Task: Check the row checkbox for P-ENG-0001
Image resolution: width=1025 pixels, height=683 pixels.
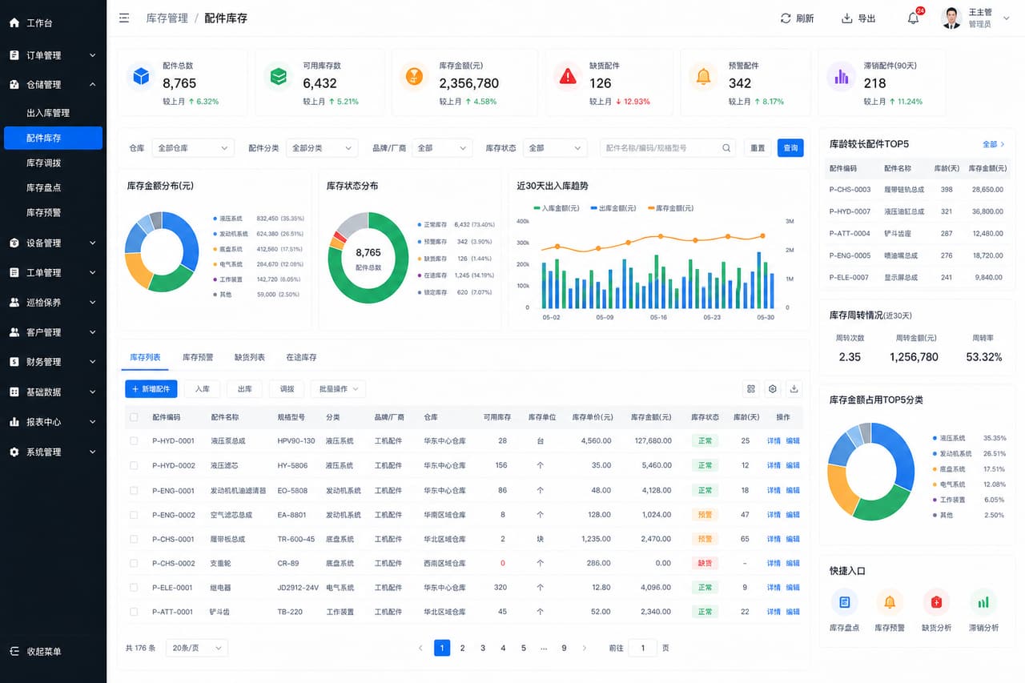Action: coord(134,490)
